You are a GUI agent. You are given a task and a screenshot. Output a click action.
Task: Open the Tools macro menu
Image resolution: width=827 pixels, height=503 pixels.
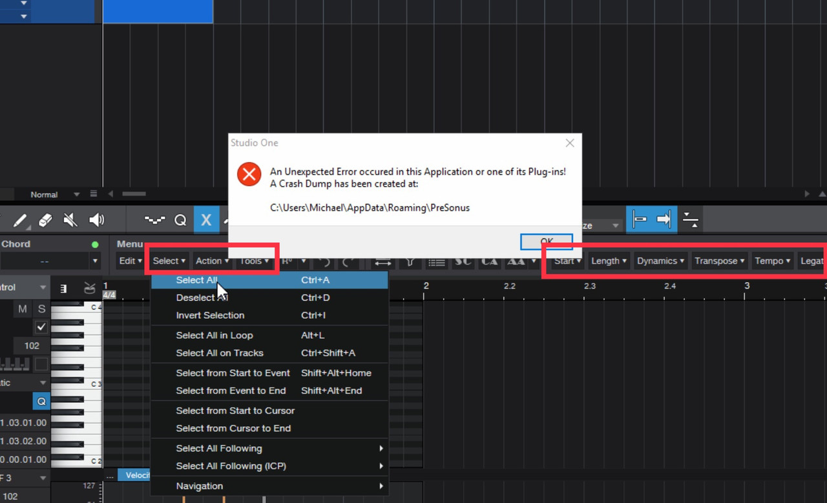tap(255, 261)
